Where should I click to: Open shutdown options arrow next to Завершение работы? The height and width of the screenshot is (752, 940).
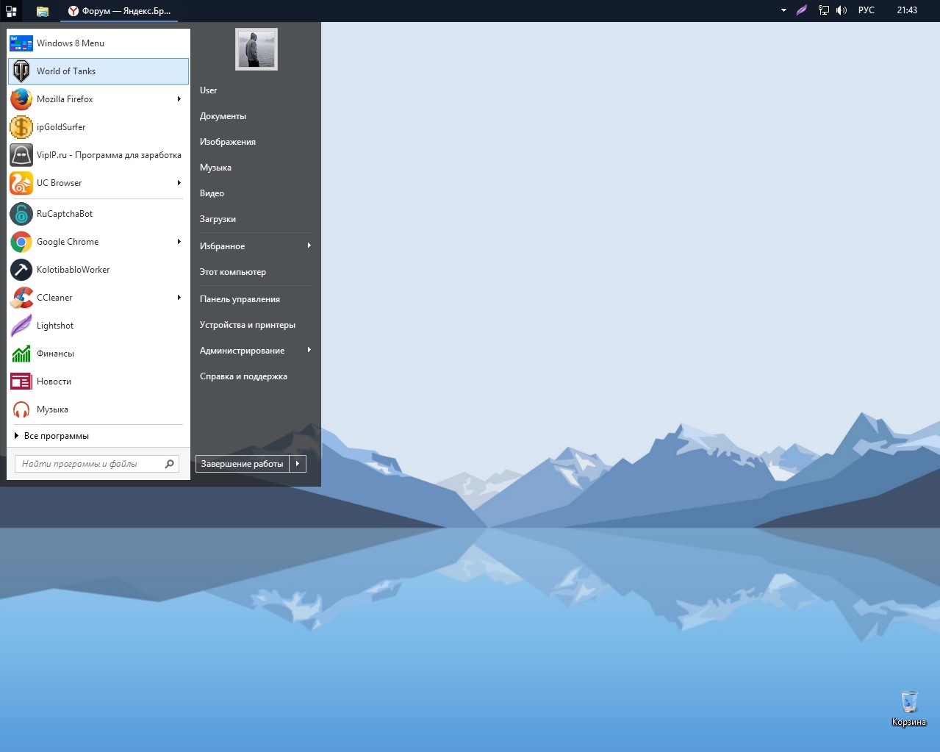tap(298, 464)
